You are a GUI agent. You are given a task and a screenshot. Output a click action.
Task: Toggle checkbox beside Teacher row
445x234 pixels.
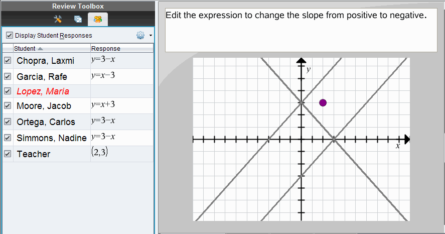coord(8,154)
